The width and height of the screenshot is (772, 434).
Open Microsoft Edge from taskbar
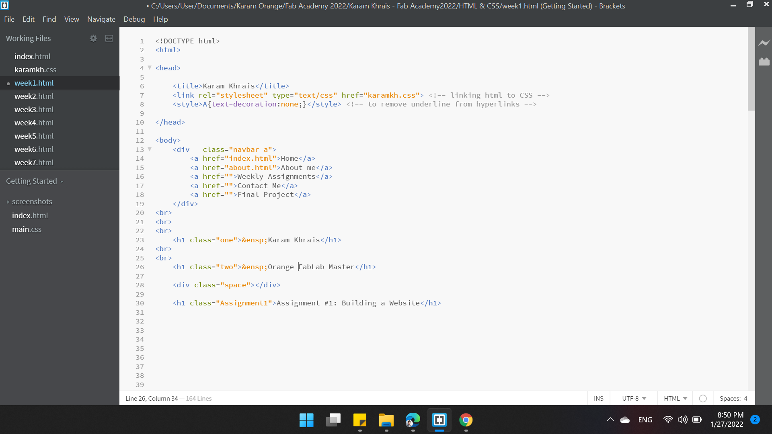click(413, 420)
